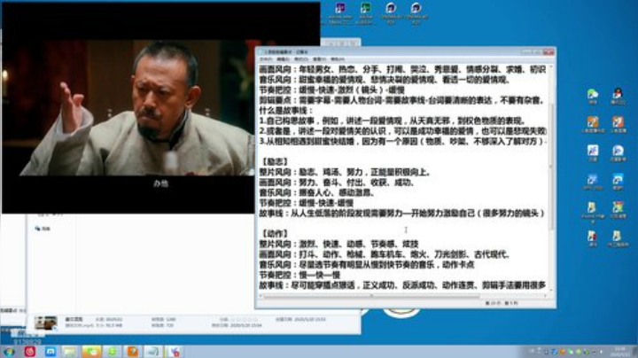Click the line starting 剪辑要点 in Notepad
This screenshot has width=638, height=358.
point(401,100)
